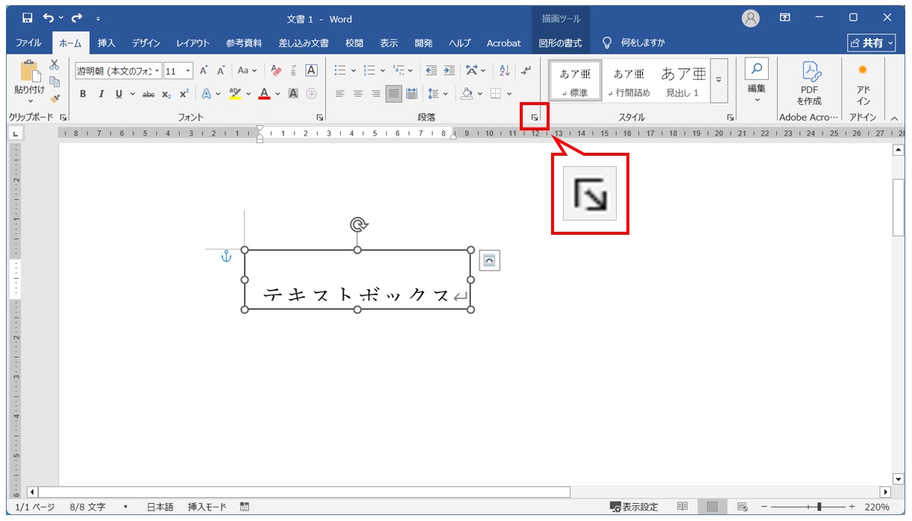
Task: Center align text
Action: click(358, 94)
